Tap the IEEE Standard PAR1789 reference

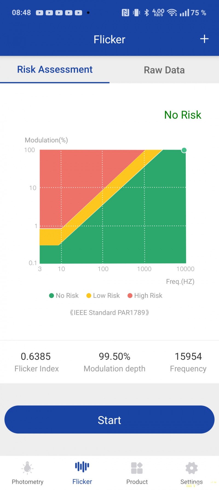click(109, 313)
